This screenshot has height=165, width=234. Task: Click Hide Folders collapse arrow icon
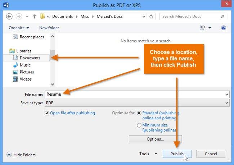coord(9,155)
